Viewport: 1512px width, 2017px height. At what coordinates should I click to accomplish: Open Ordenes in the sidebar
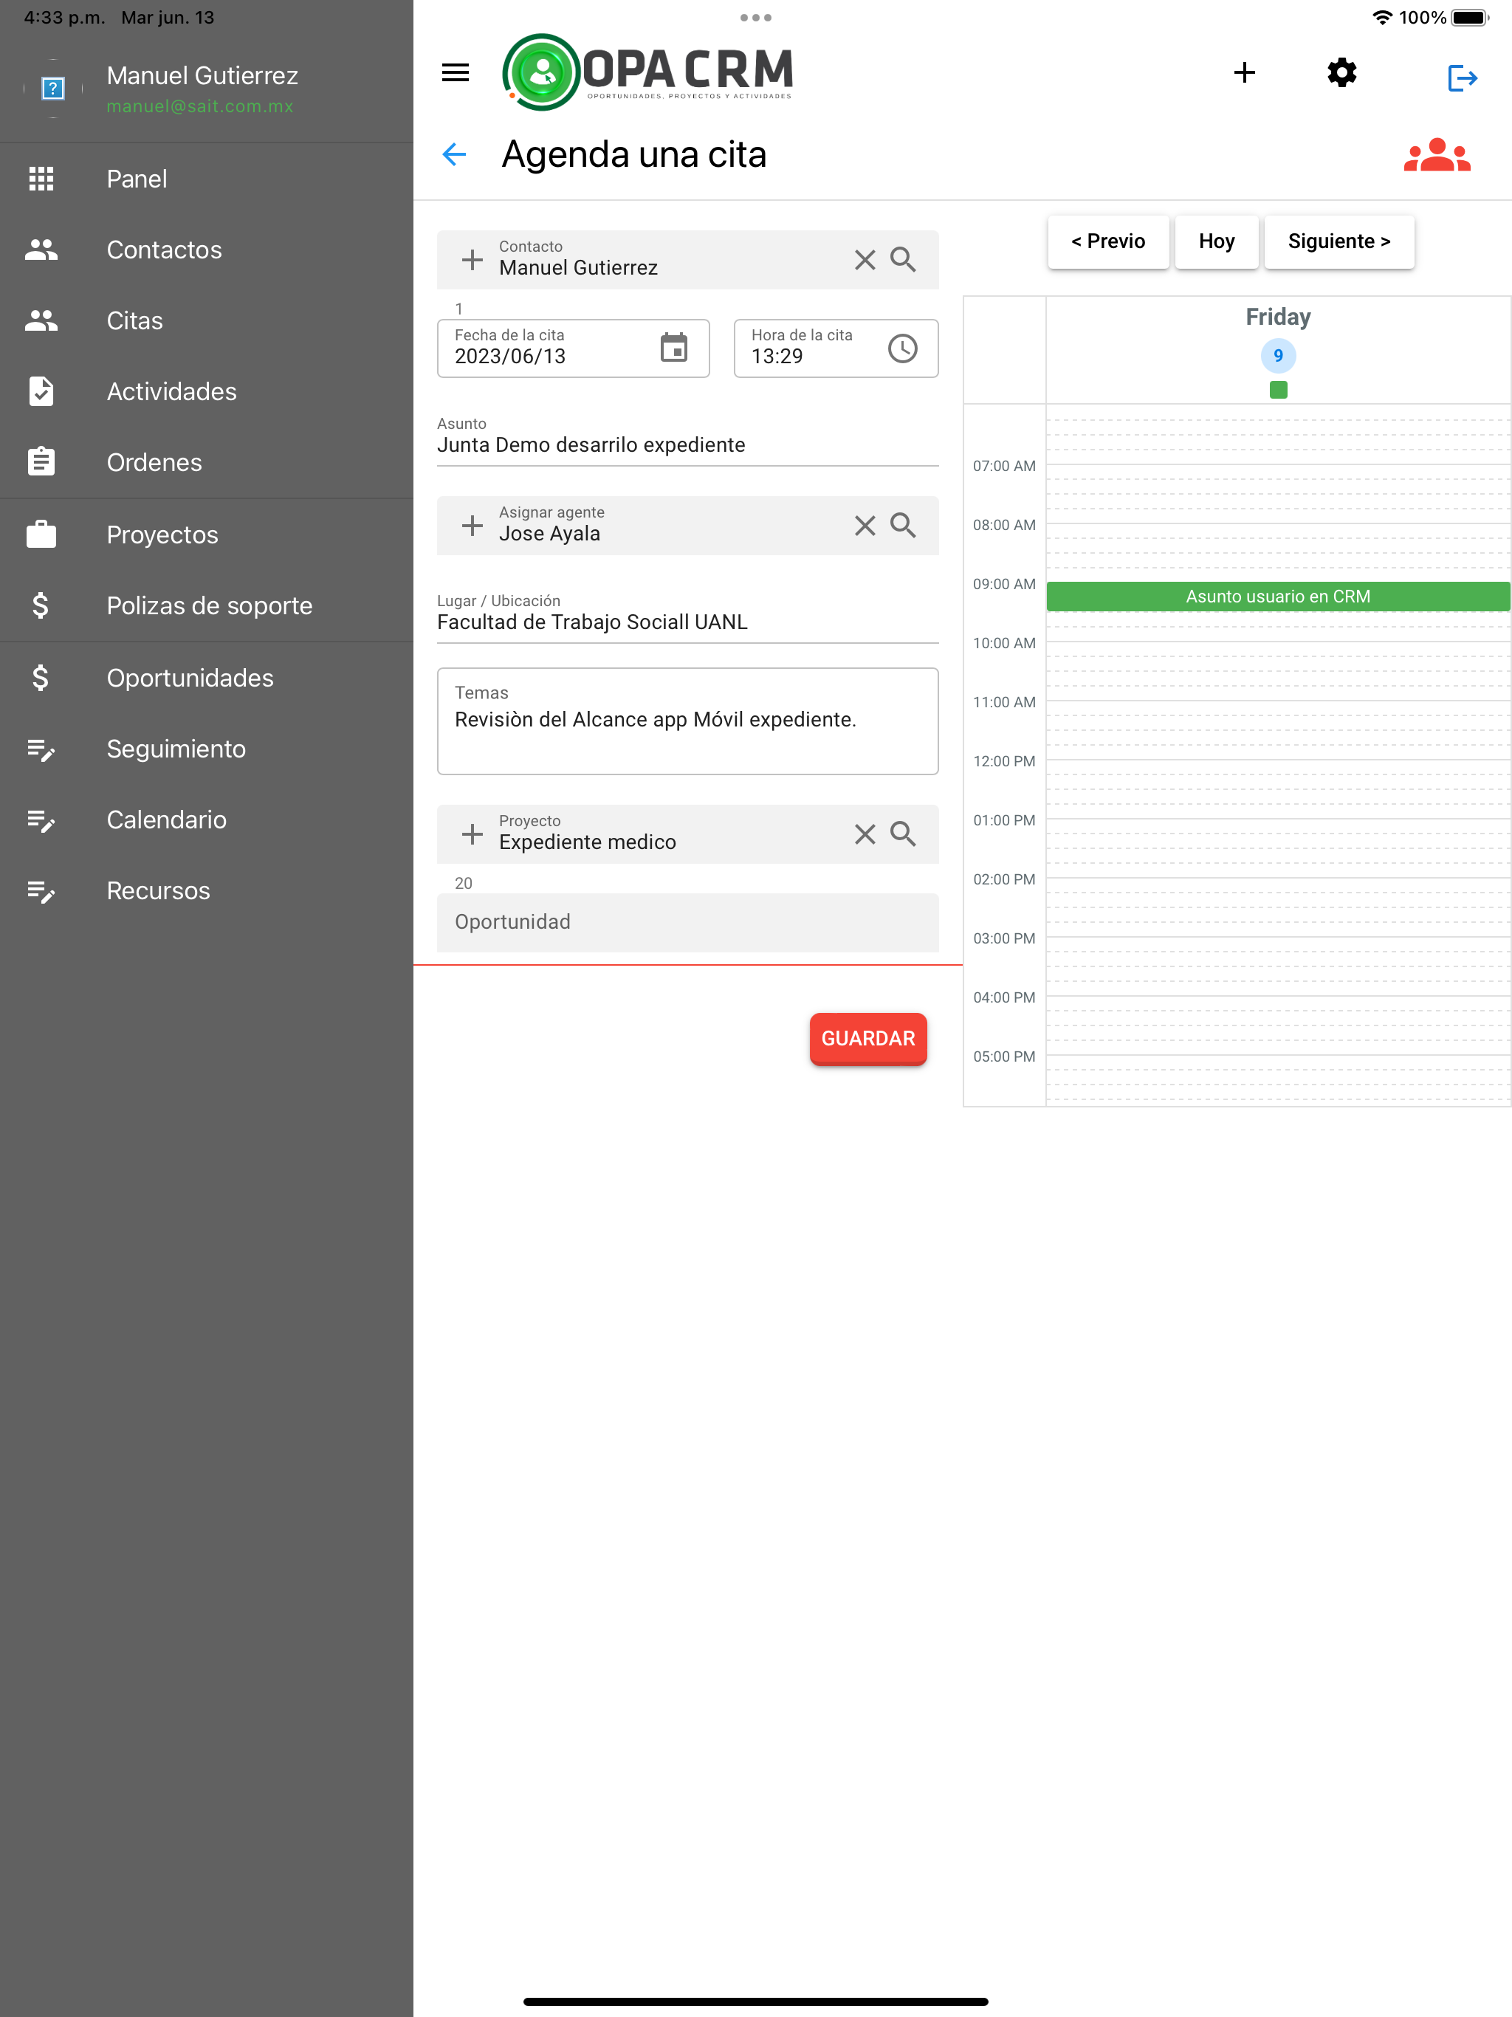tap(206, 462)
